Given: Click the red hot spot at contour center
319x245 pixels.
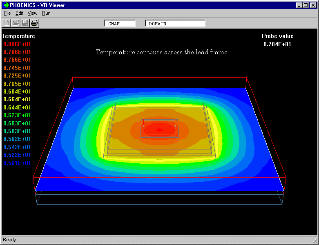Looking at the screenshot, I should point(159,130).
